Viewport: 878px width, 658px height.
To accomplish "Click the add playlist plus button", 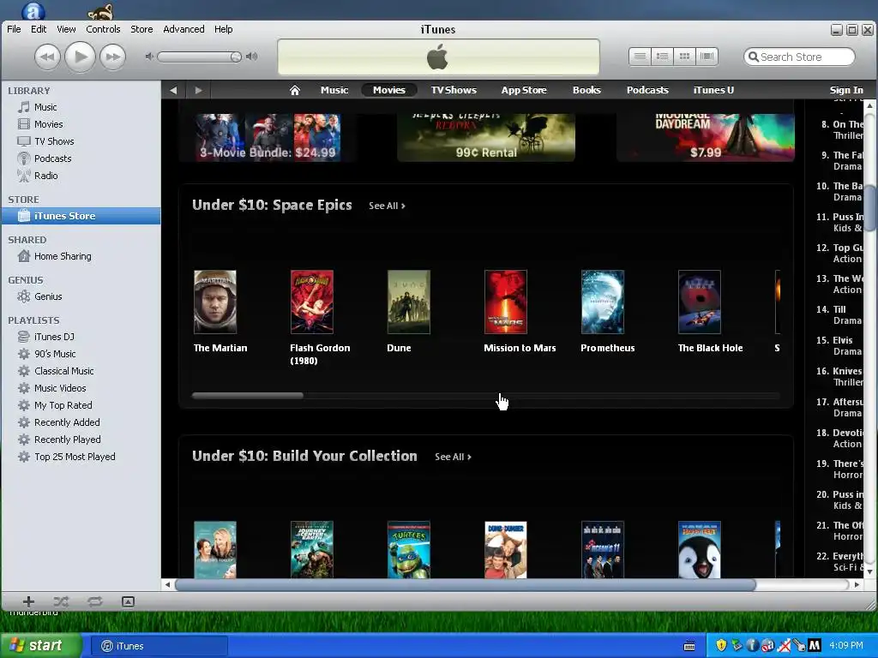I will (28, 601).
